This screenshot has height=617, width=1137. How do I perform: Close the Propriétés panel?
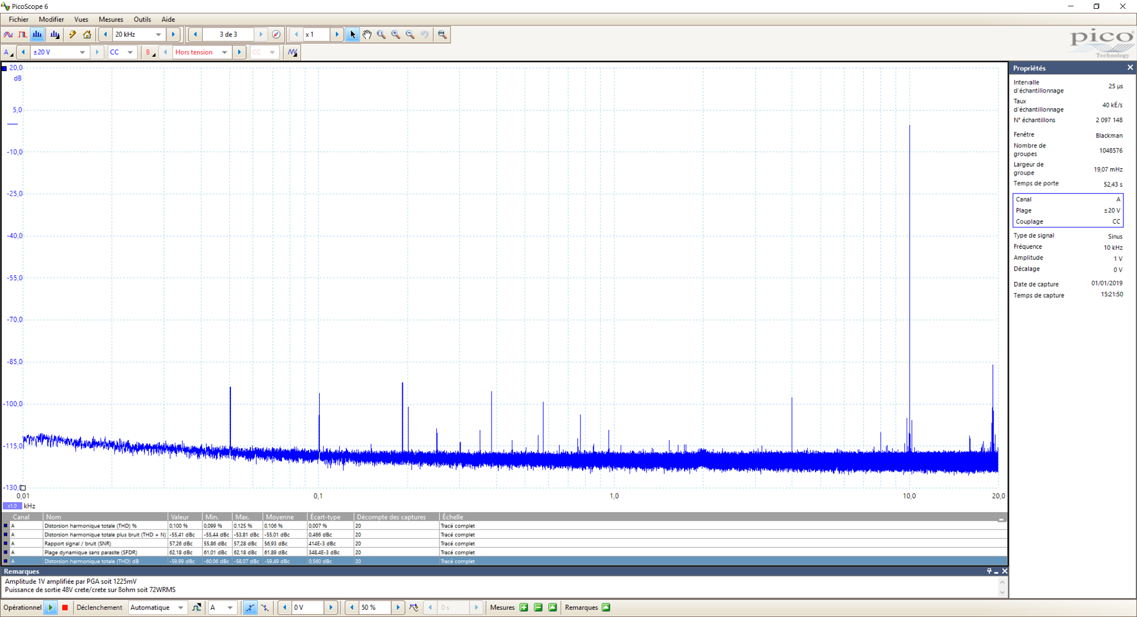click(x=1130, y=68)
